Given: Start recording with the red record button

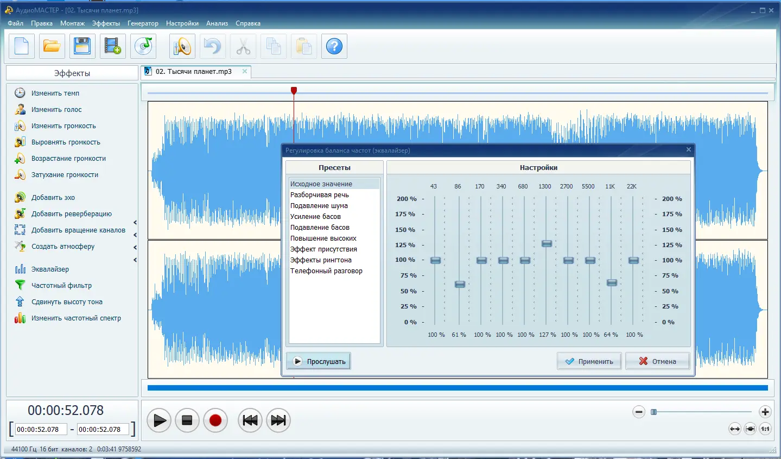Looking at the screenshot, I should [x=215, y=420].
